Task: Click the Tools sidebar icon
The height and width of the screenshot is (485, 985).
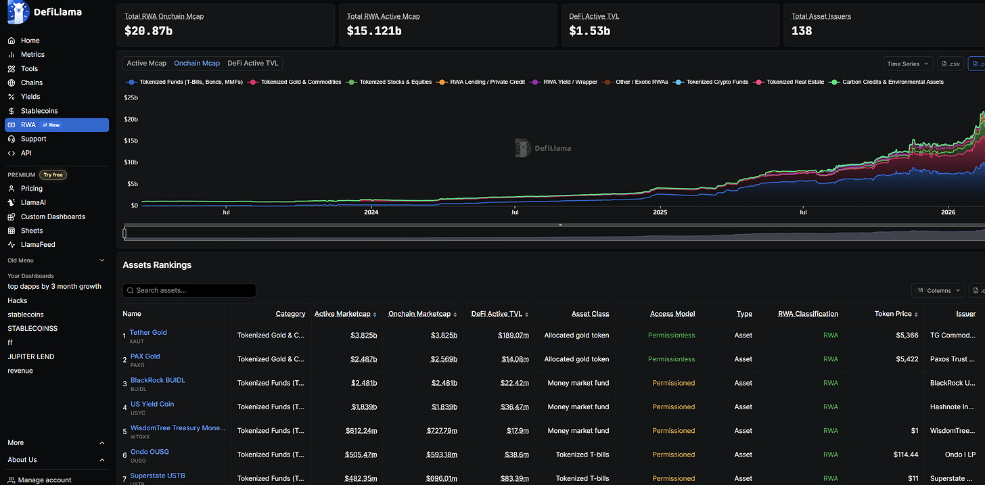Action: tap(12, 69)
